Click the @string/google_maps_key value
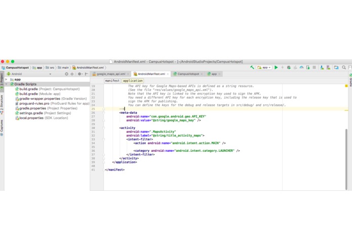Screen dimensions: 352x250 [174, 120]
